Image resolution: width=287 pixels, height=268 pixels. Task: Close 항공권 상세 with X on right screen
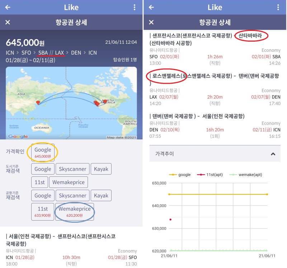point(151,22)
